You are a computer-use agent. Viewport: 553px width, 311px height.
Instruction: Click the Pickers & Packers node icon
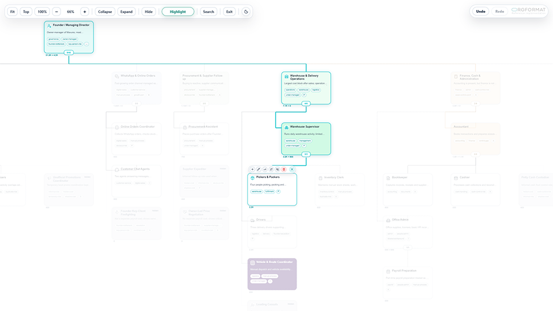252,178
